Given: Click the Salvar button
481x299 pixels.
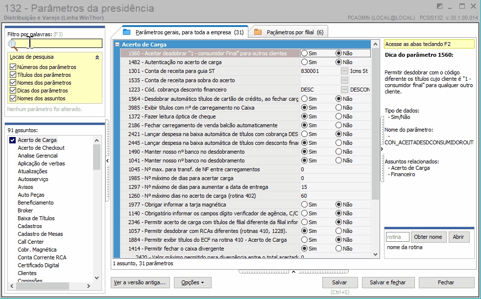Looking at the screenshot, I should [339, 282].
